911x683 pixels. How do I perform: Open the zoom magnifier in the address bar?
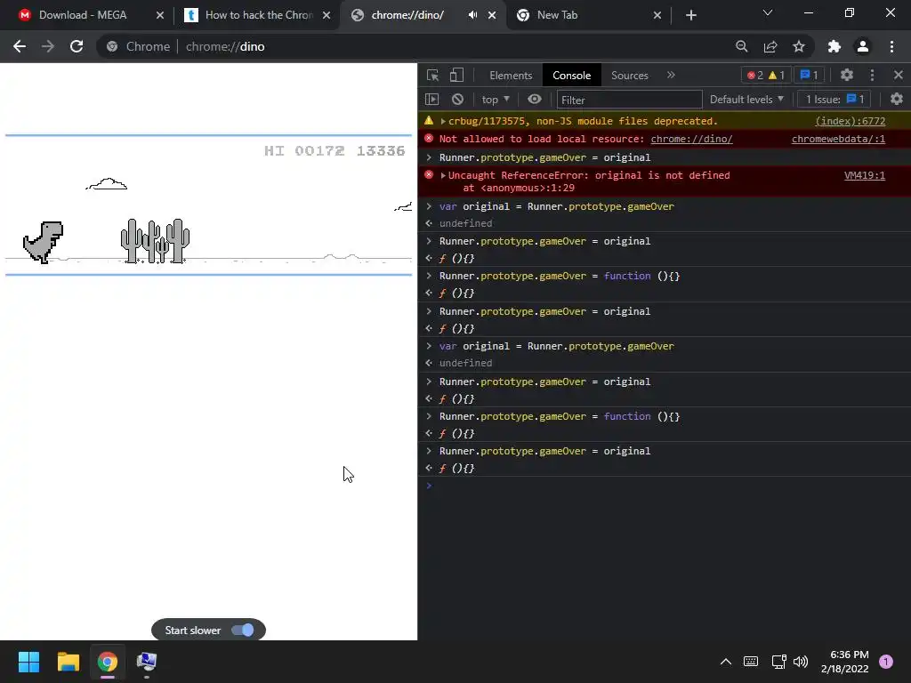click(741, 46)
